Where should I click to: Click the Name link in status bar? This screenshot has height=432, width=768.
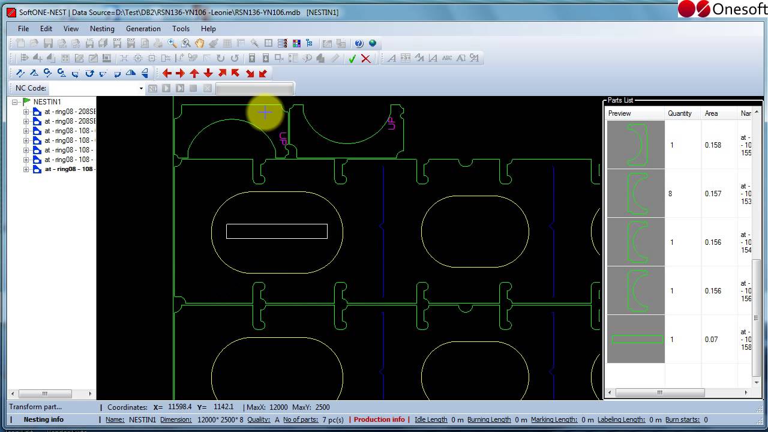pyautogui.click(x=115, y=419)
